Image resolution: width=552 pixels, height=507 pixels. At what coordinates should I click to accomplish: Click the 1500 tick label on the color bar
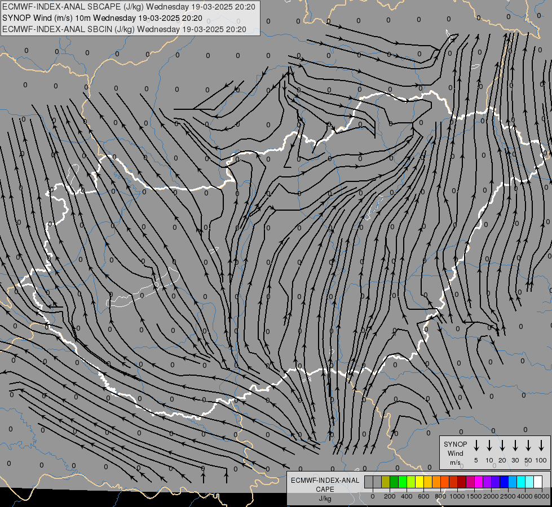coord(474,496)
